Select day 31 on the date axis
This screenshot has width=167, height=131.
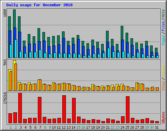(157, 127)
